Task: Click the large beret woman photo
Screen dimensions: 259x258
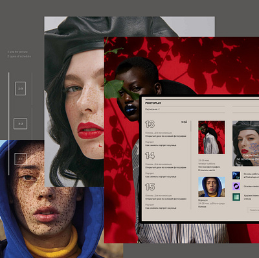Action: (74, 102)
